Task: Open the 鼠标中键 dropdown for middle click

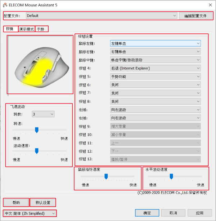Action: click(155, 60)
